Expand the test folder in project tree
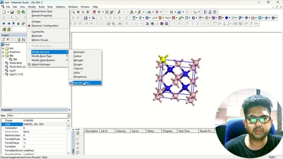Screen dimensions: 283x159 3,48
